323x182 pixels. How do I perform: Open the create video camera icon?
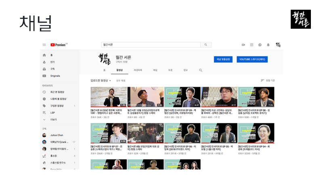click(x=243, y=45)
